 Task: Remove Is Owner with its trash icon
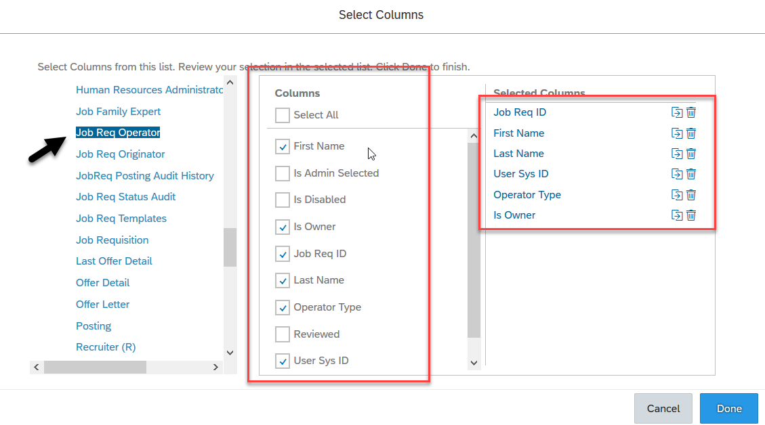point(691,215)
